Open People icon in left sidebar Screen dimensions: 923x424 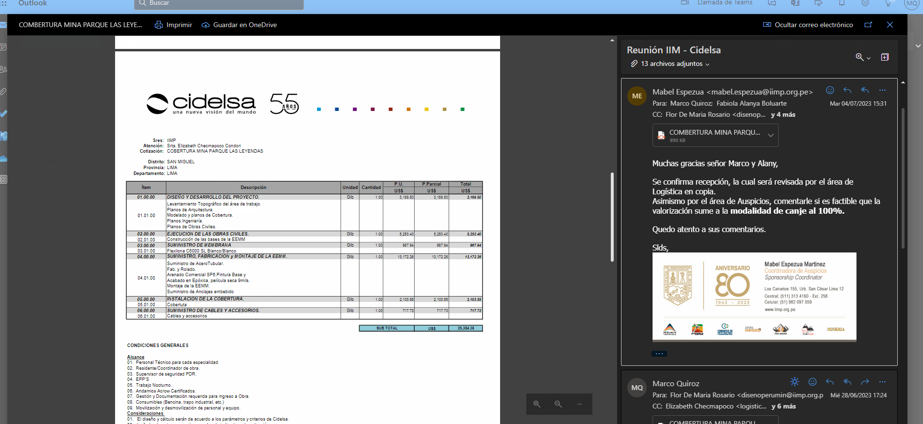pos(3,69)
